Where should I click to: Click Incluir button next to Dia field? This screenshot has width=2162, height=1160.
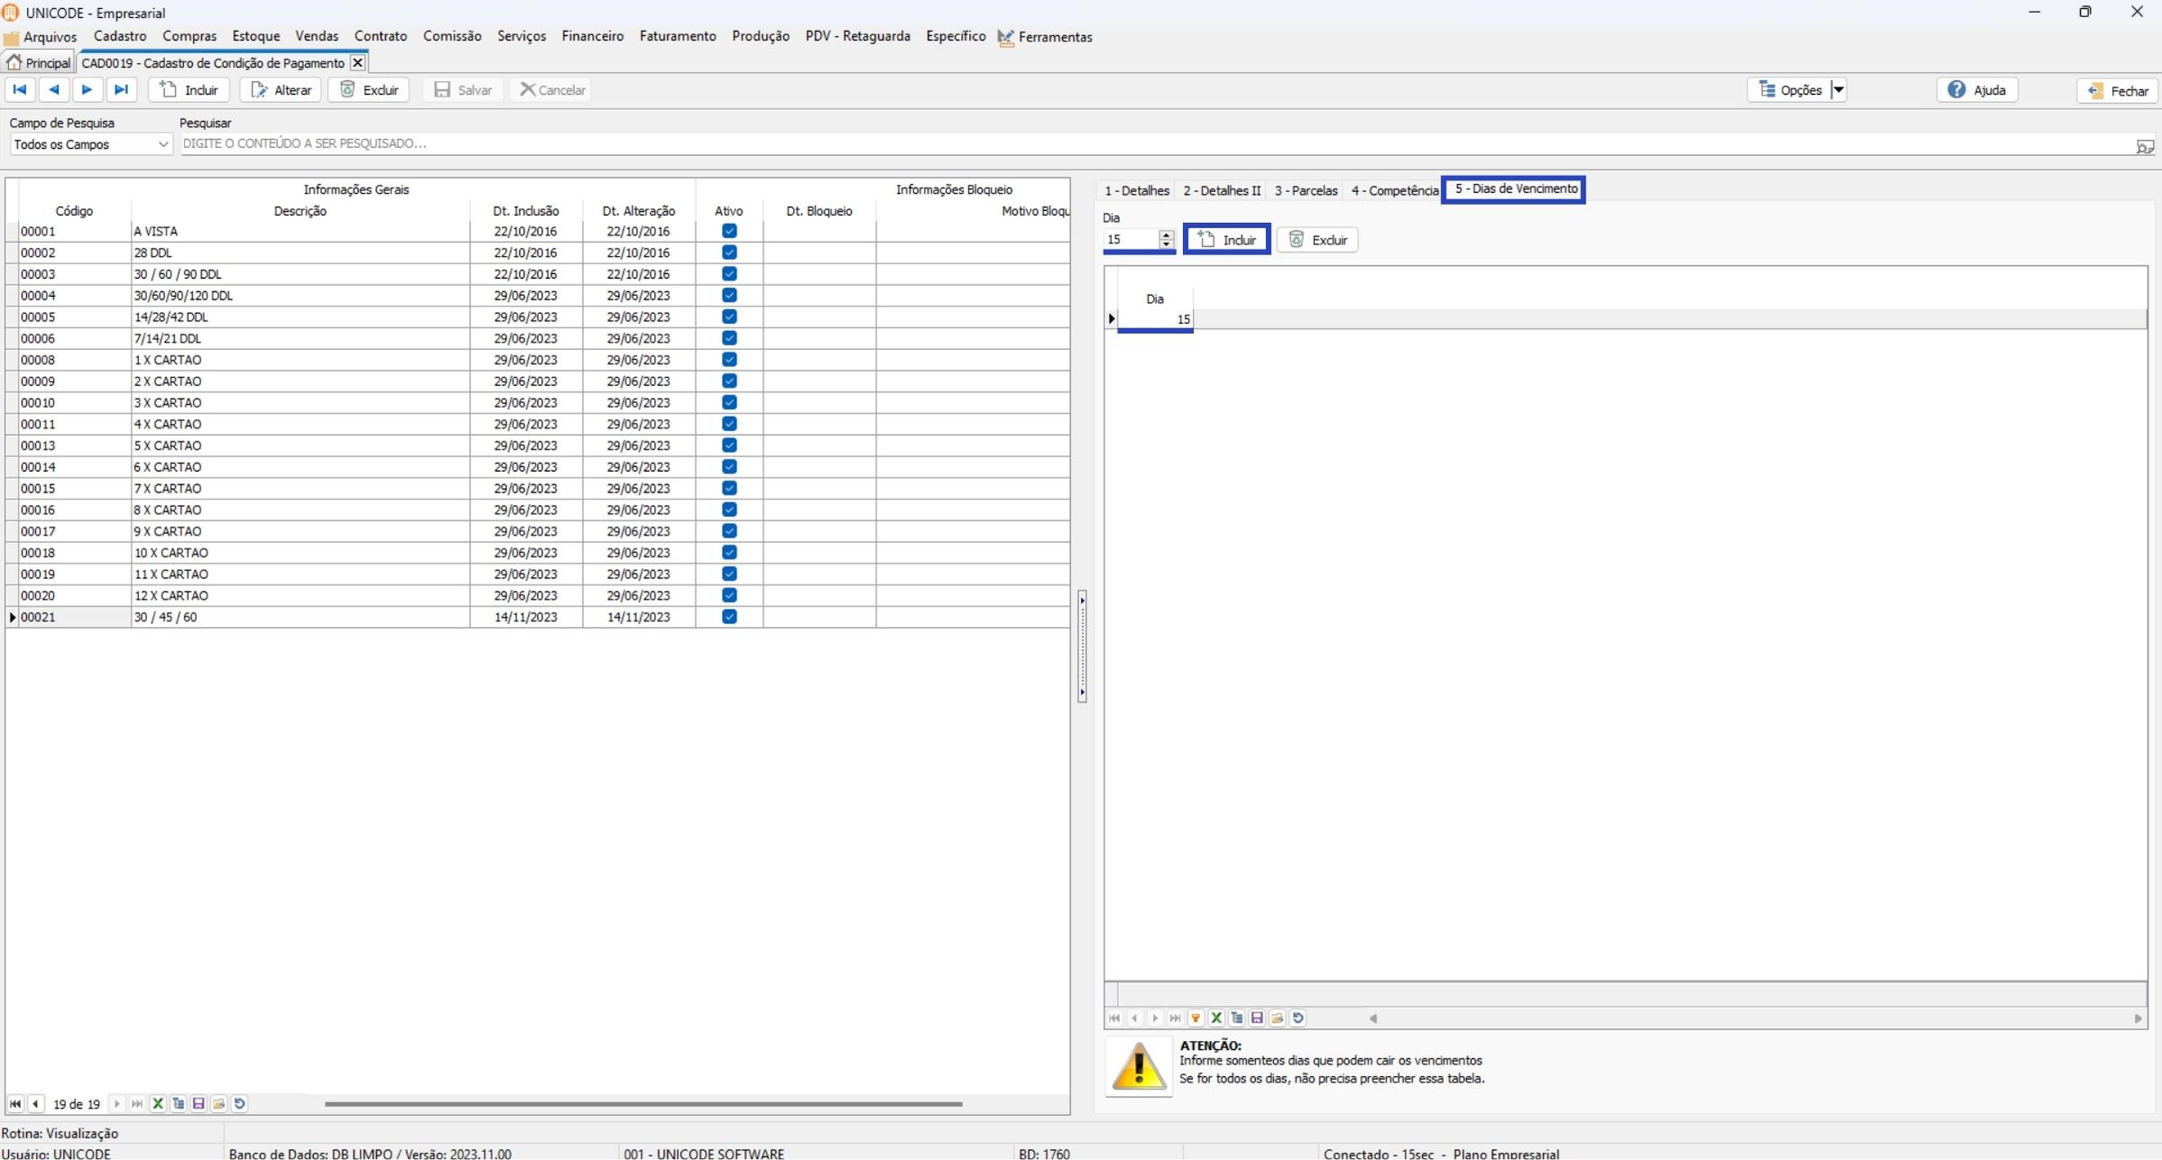click(x=1226, y=240)
